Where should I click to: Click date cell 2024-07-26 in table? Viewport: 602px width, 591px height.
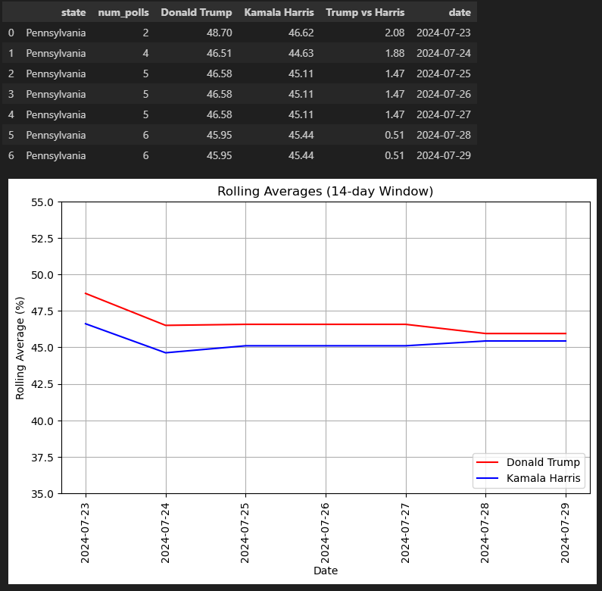tap(444, 94)
